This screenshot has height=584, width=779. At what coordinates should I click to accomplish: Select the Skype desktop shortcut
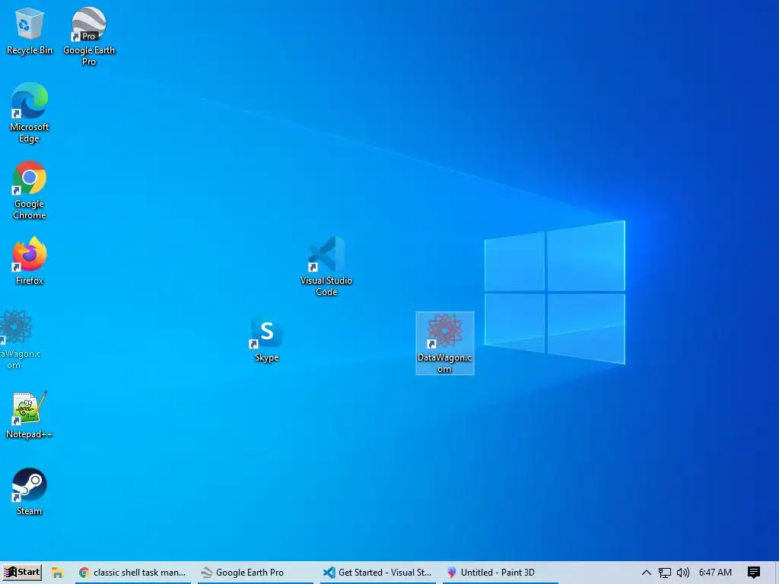pos(267,339)
